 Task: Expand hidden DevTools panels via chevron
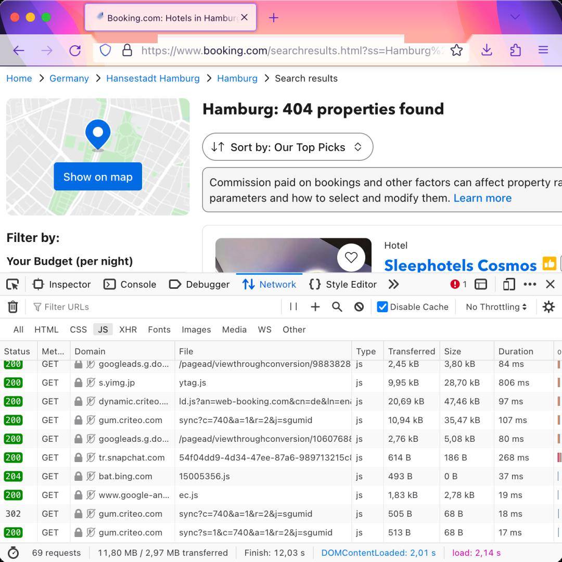pyautogui.click(x=394, y=284)
